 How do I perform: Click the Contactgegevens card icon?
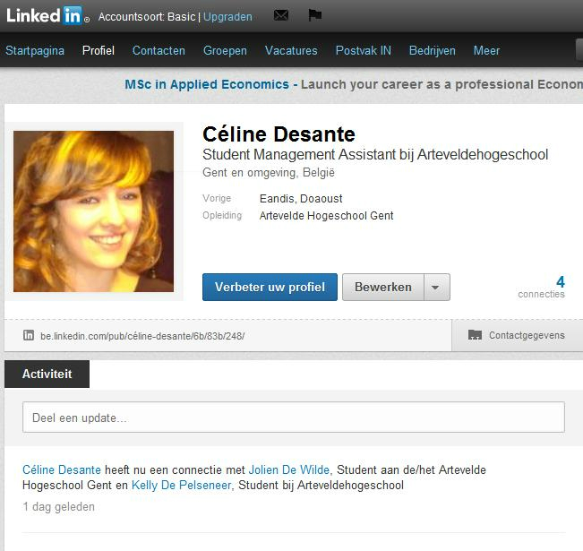click(x=475, y=336)
